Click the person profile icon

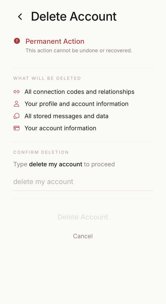pyautogui.click(x=17, y=104)
